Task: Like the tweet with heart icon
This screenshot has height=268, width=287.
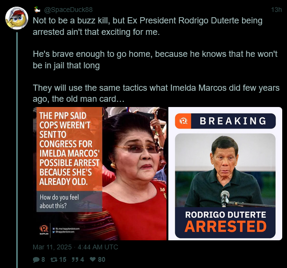Action: coord(93,259)
